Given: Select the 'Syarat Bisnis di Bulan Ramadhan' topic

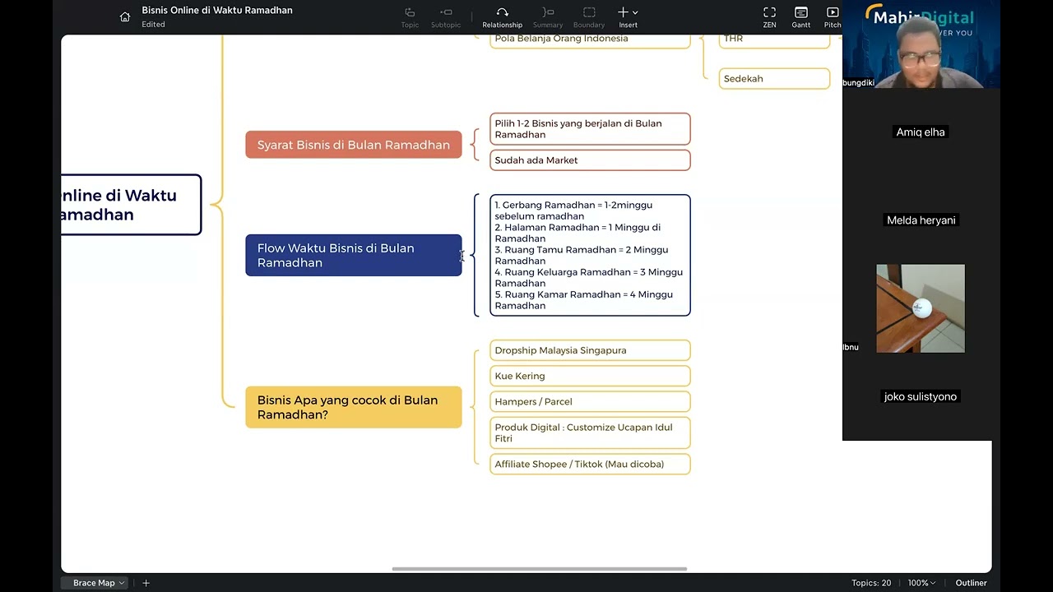Looking at the screenshot, I should 354,145.
